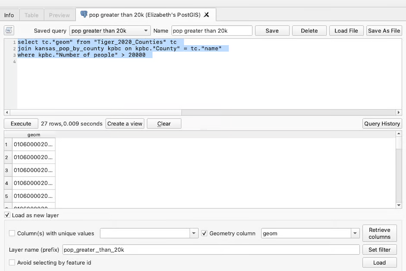Viewport: 406px width, 271px height.
Task: Click the PostGIS elephant tab icon
Action: (x=84, y=14)
